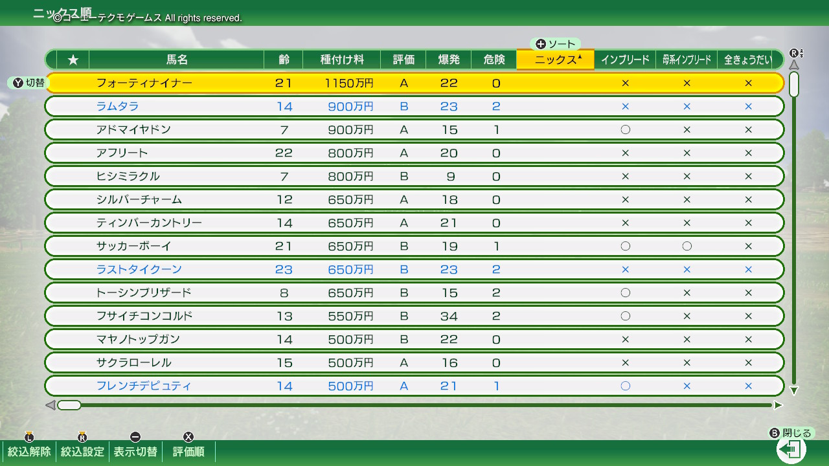Click the star favorite column header
829x466 pixels.
pyautogui.click(x=73, y=60)
